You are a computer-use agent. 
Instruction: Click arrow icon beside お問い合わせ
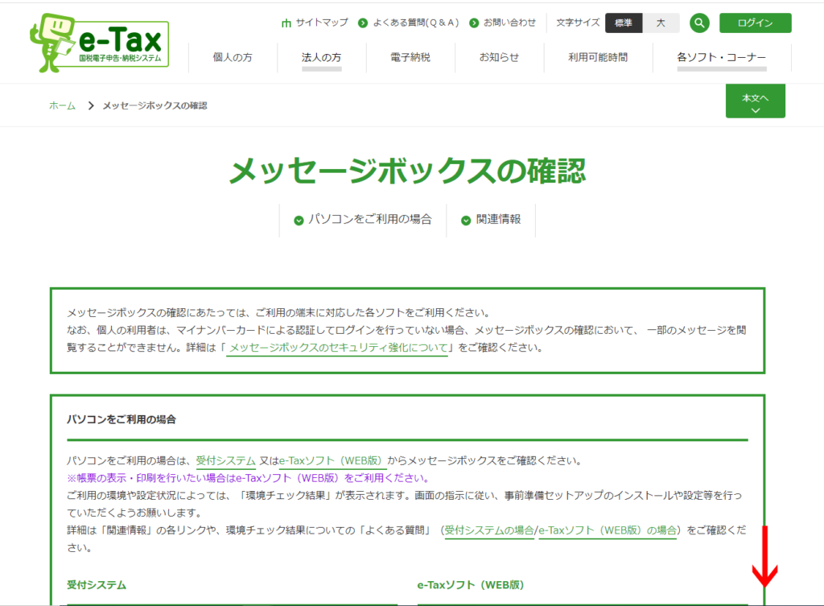click(x=474, y=23)
